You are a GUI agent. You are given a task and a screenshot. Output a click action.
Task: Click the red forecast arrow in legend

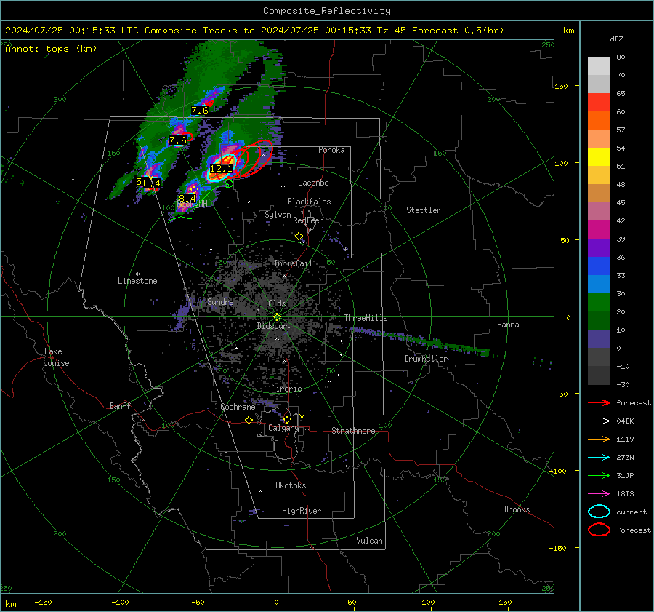(x=599, y=402)
